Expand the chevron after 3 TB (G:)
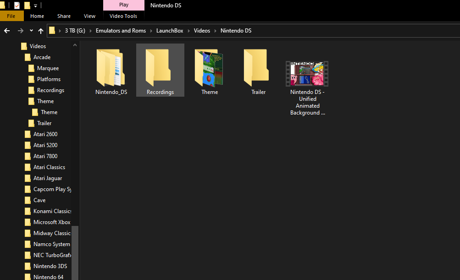The height and width of the screenshot is (280, 460). 90,31
